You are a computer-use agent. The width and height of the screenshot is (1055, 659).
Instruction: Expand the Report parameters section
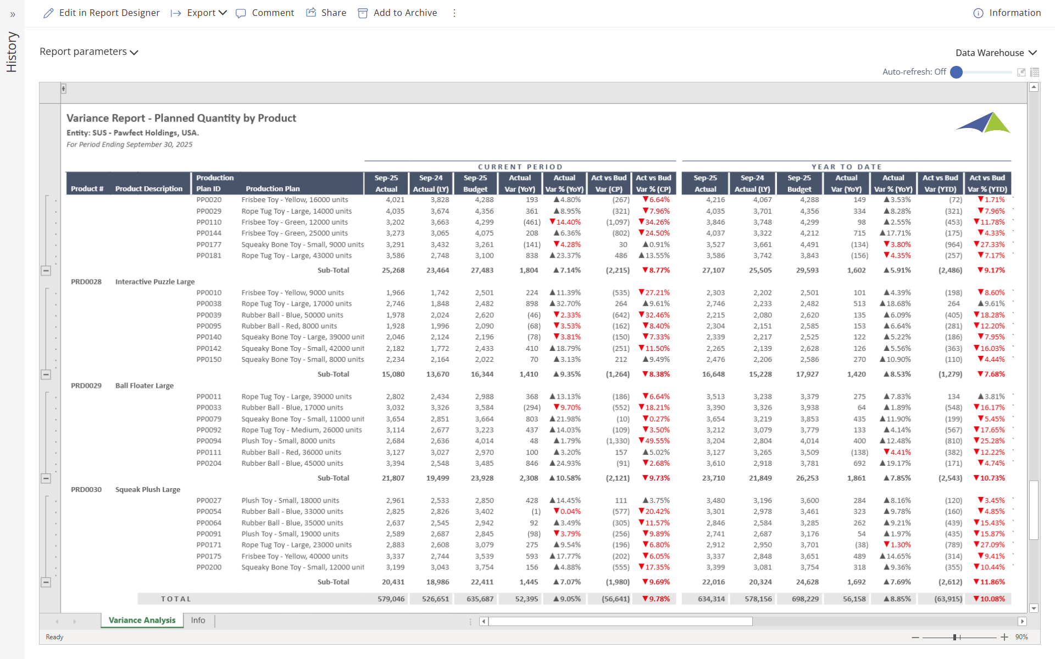[88, 52]
